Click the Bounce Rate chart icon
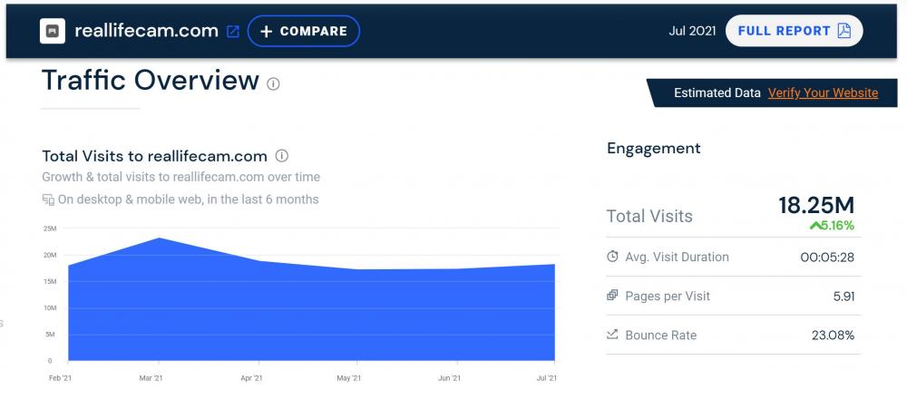The width and height of the screenshot is (907, 399). (613, 335)
